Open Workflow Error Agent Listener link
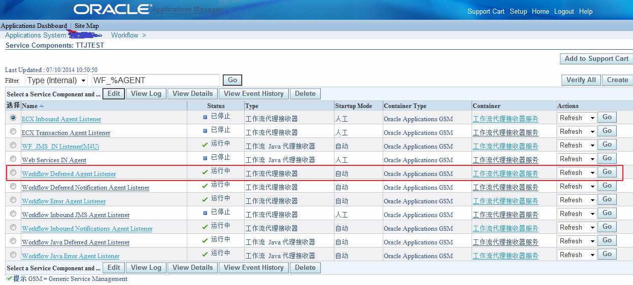 pos(64,201)
